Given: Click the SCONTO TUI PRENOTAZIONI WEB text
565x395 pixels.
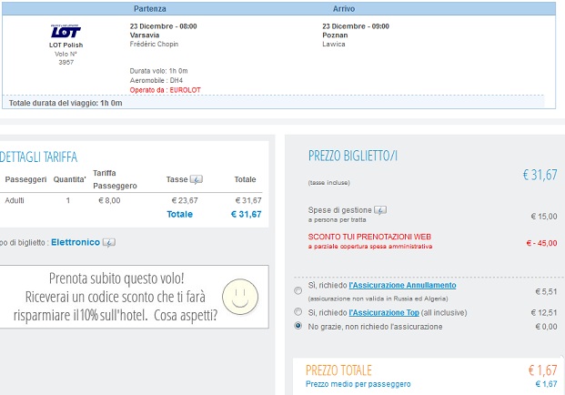Looking at the screenshot, I should coord(369,237).
